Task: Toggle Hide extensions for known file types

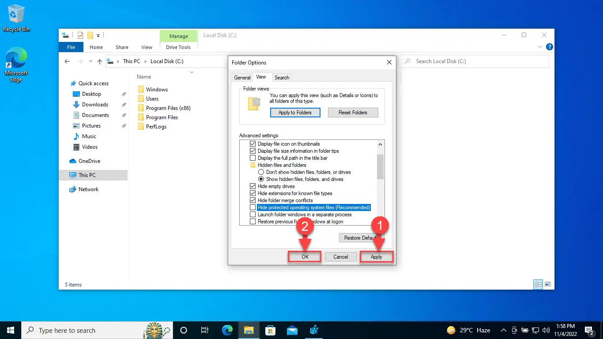Action: click(253, 193)
